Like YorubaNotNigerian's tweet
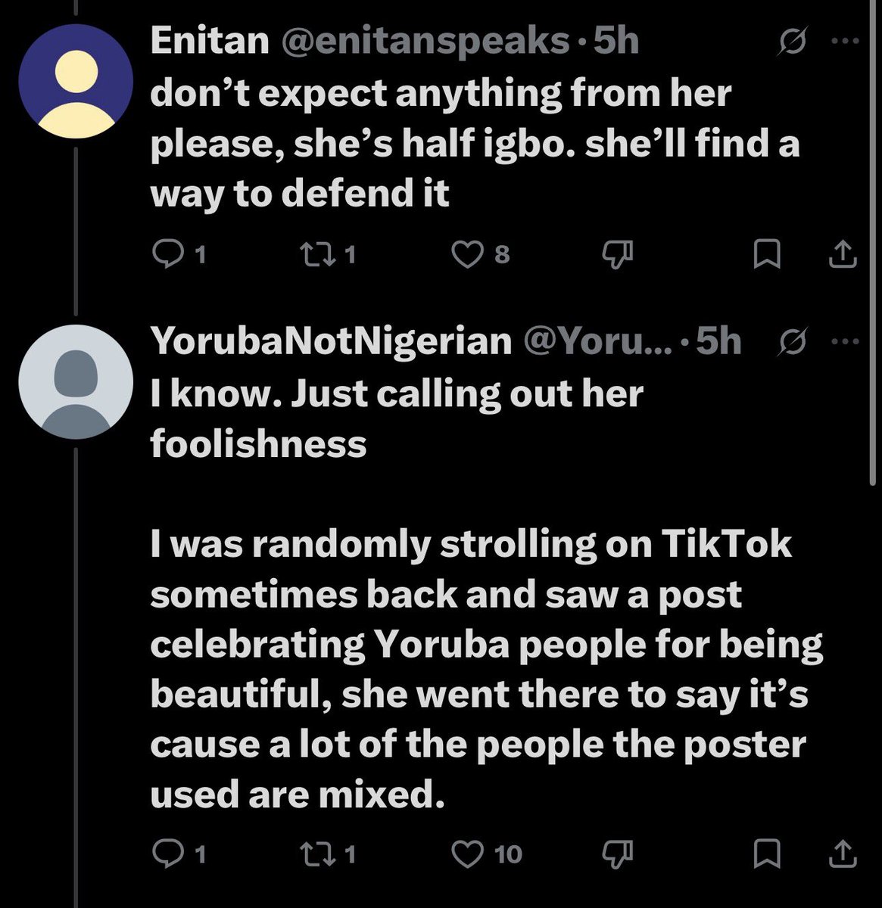Image resolution: width=882 pixels, height=908 pixels. click(x=467, y=854)
